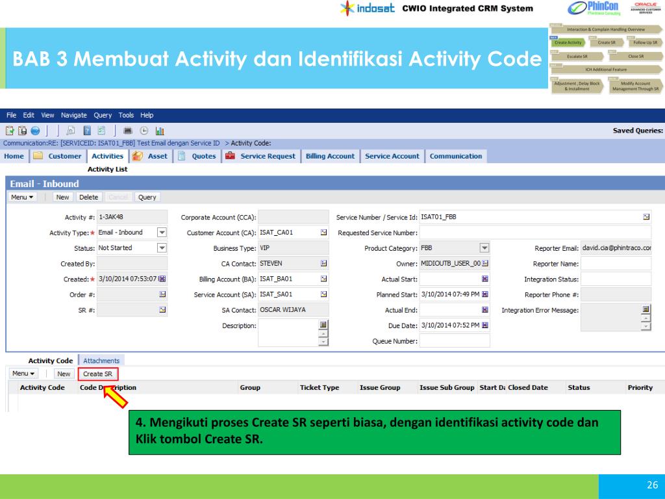The width and height of the screenshot is (665, 499).
Task: Click the green checklist toolbar icon
Action: (102, 131)
